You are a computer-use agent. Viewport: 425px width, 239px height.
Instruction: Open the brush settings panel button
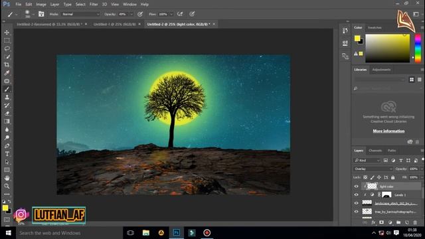(41, 14)
